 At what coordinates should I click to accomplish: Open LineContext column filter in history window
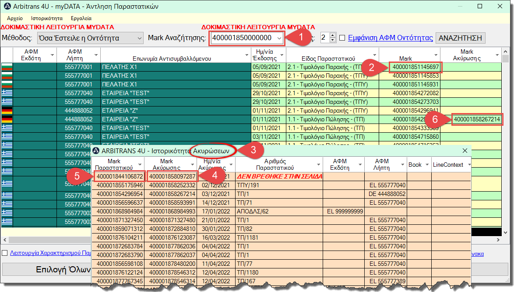[469, 165]
